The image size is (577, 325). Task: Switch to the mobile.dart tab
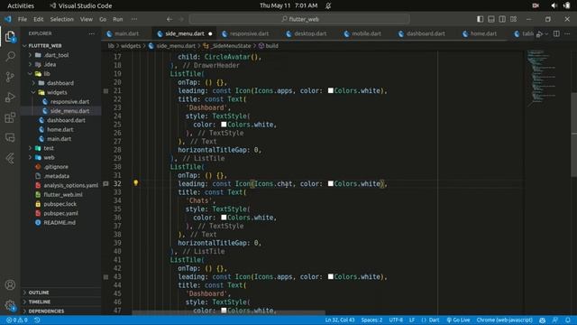coord(366,33)
